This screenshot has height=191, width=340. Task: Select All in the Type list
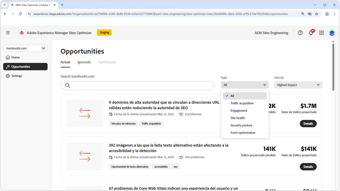[x=245, y=96]
